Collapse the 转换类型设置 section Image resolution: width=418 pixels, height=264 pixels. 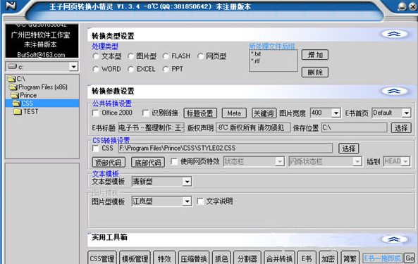coord(394,34)
